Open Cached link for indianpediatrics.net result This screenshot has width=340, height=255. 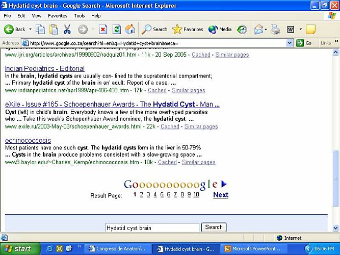(x=157, y=90)
